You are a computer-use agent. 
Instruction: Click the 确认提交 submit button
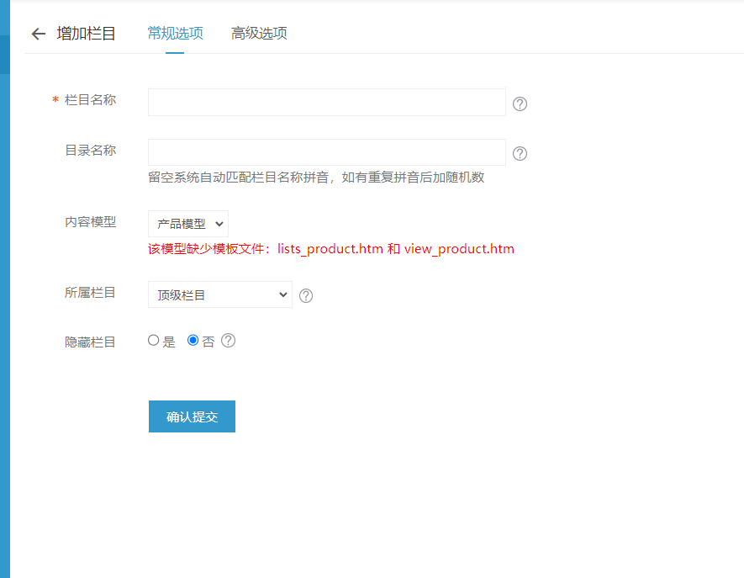(193, 416)
